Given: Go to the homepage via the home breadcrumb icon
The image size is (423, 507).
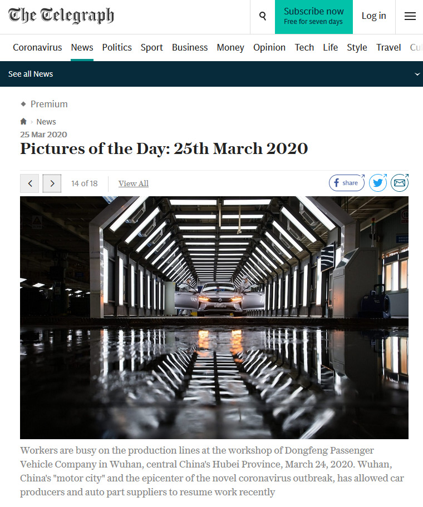Looking at the screenshot, I should coord(23,122).
